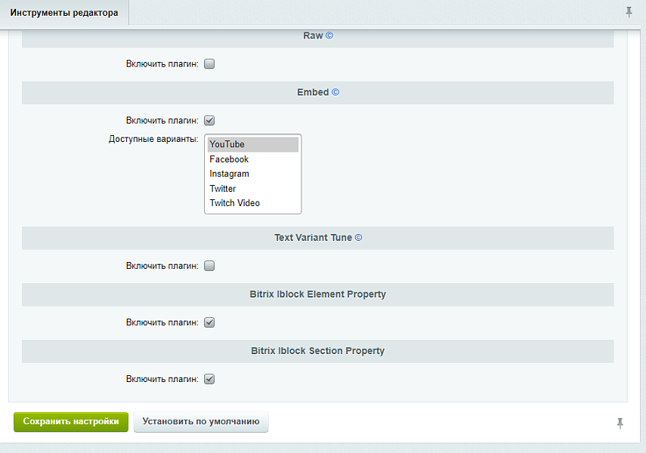
Task: Click the pin icon in tab header
Action: click(x=629, y=12)
